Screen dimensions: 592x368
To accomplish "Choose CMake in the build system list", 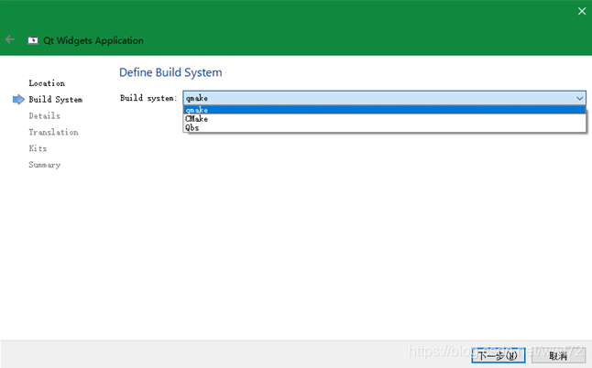I will pyautogui.click(x=384, y=119).
